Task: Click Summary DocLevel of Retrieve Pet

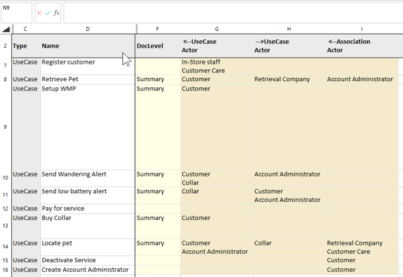Action: pyautogui.click(x=158, y=80)
